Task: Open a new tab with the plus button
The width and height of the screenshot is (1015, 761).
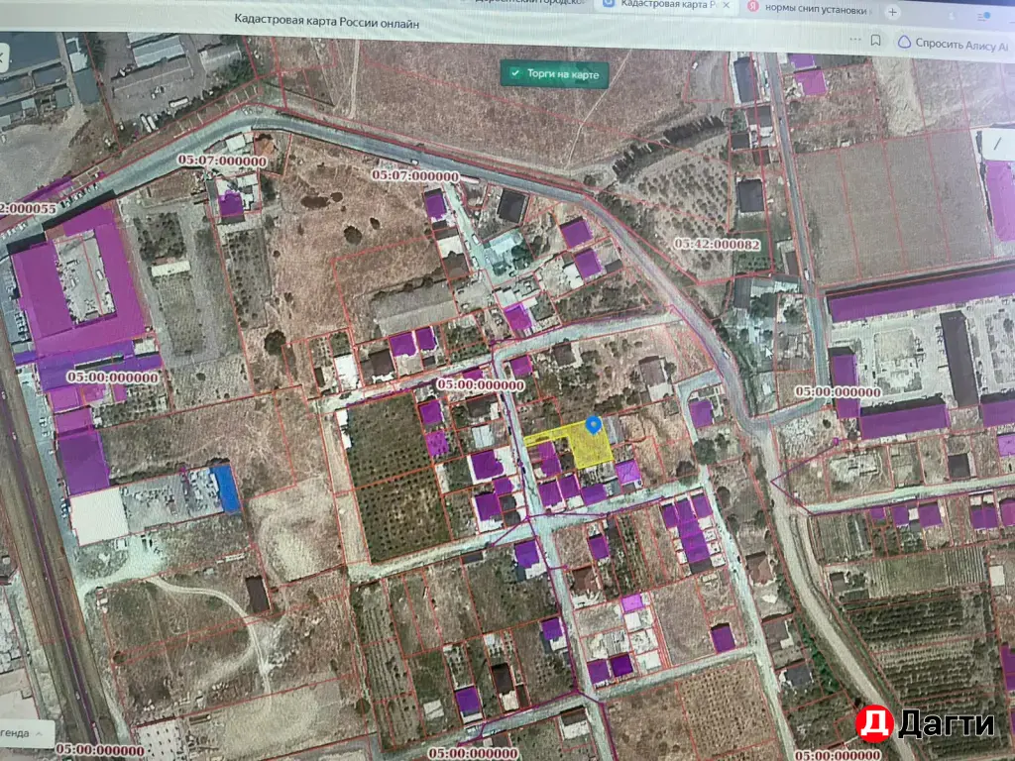Action: click(x=893, y=12)
